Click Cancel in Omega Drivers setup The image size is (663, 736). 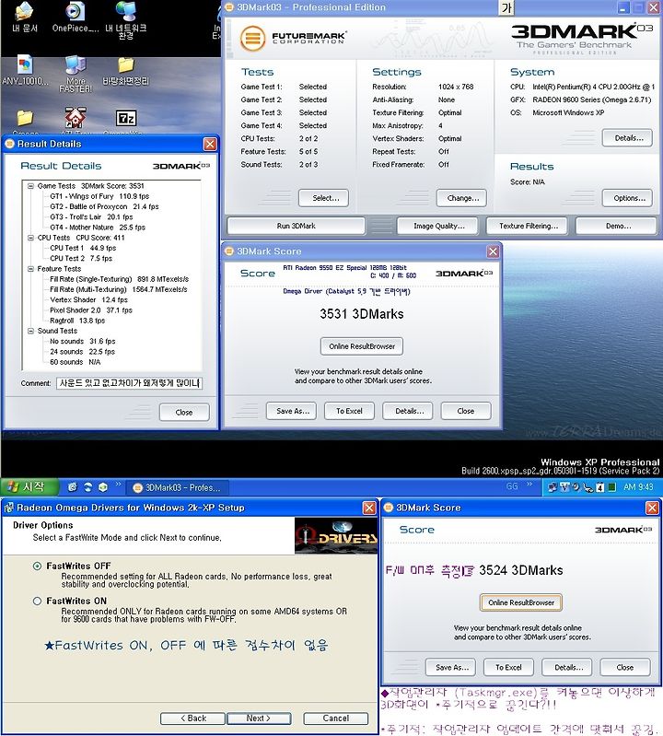336,718
